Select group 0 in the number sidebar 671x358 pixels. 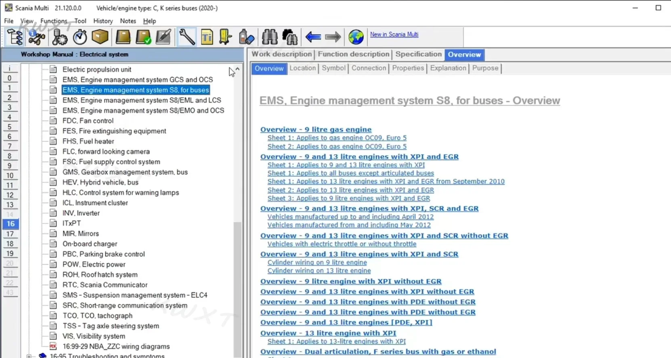click(10, 78)
